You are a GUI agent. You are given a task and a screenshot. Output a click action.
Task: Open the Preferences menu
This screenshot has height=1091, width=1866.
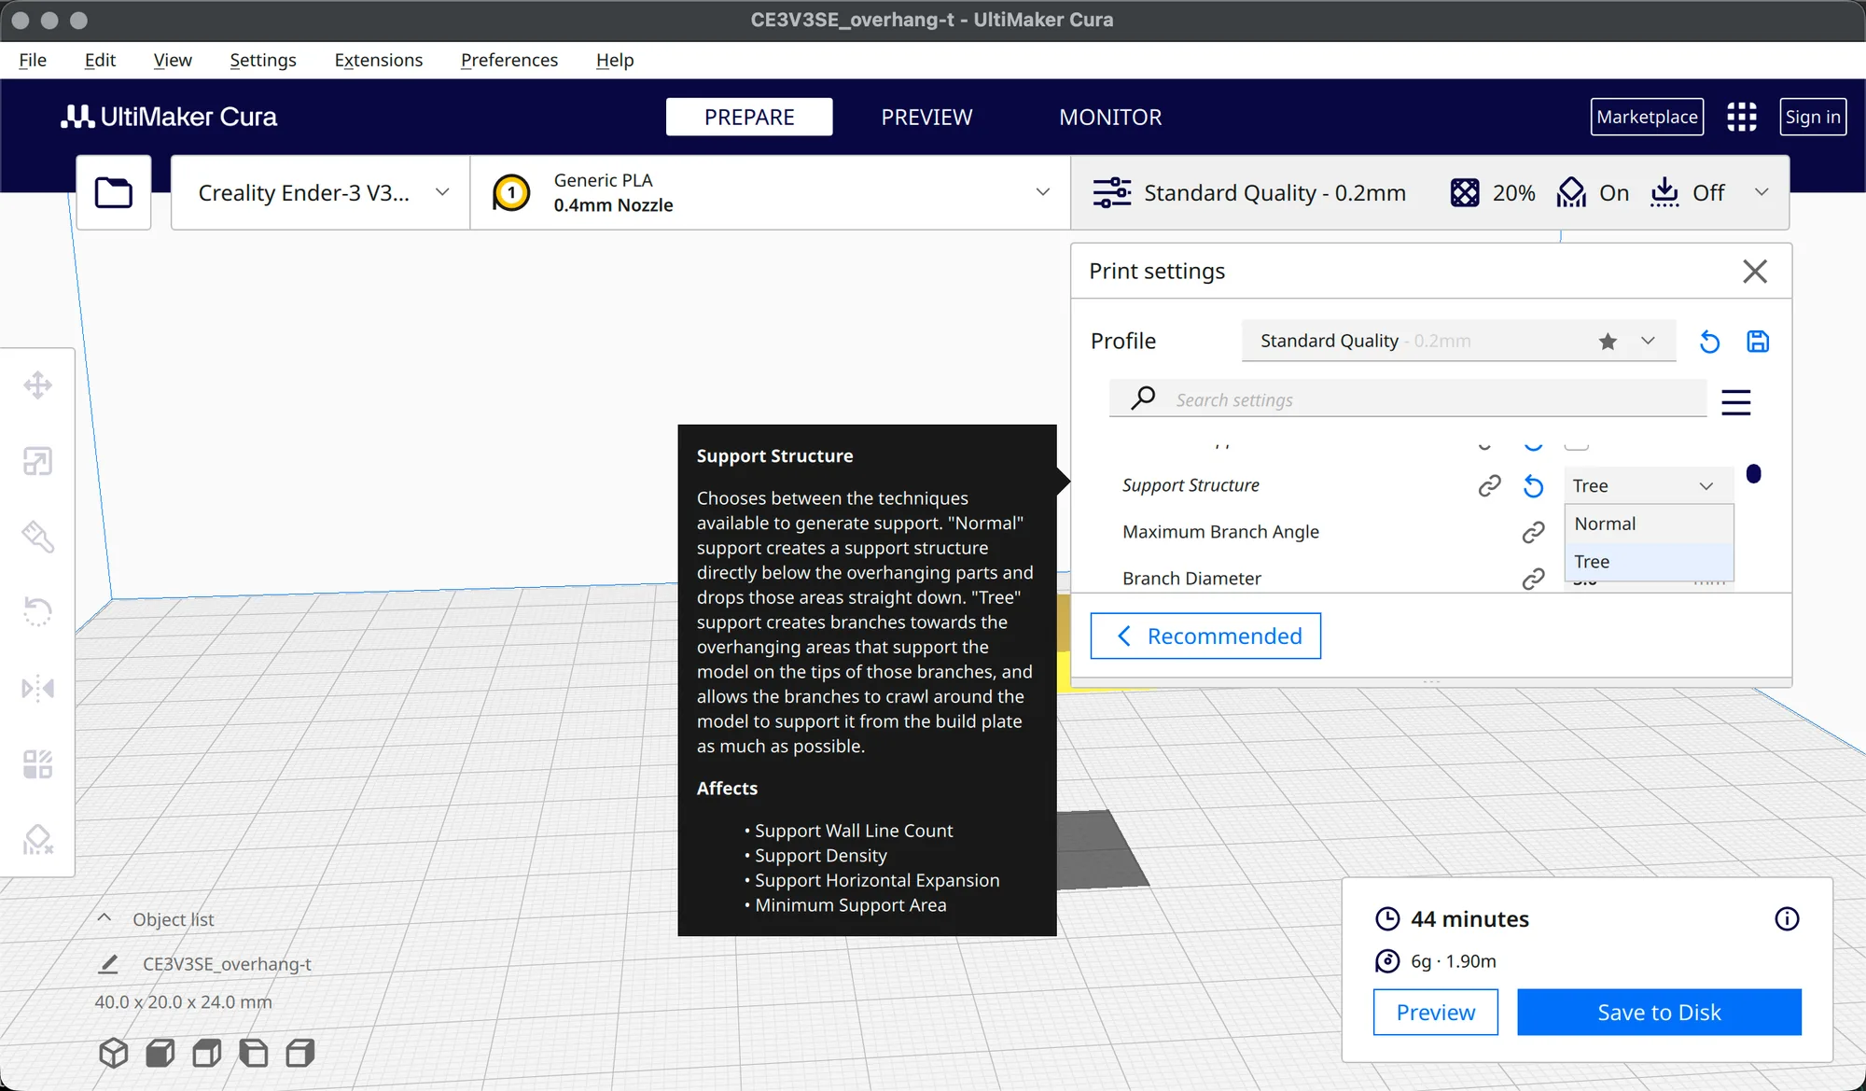(509, 60)
